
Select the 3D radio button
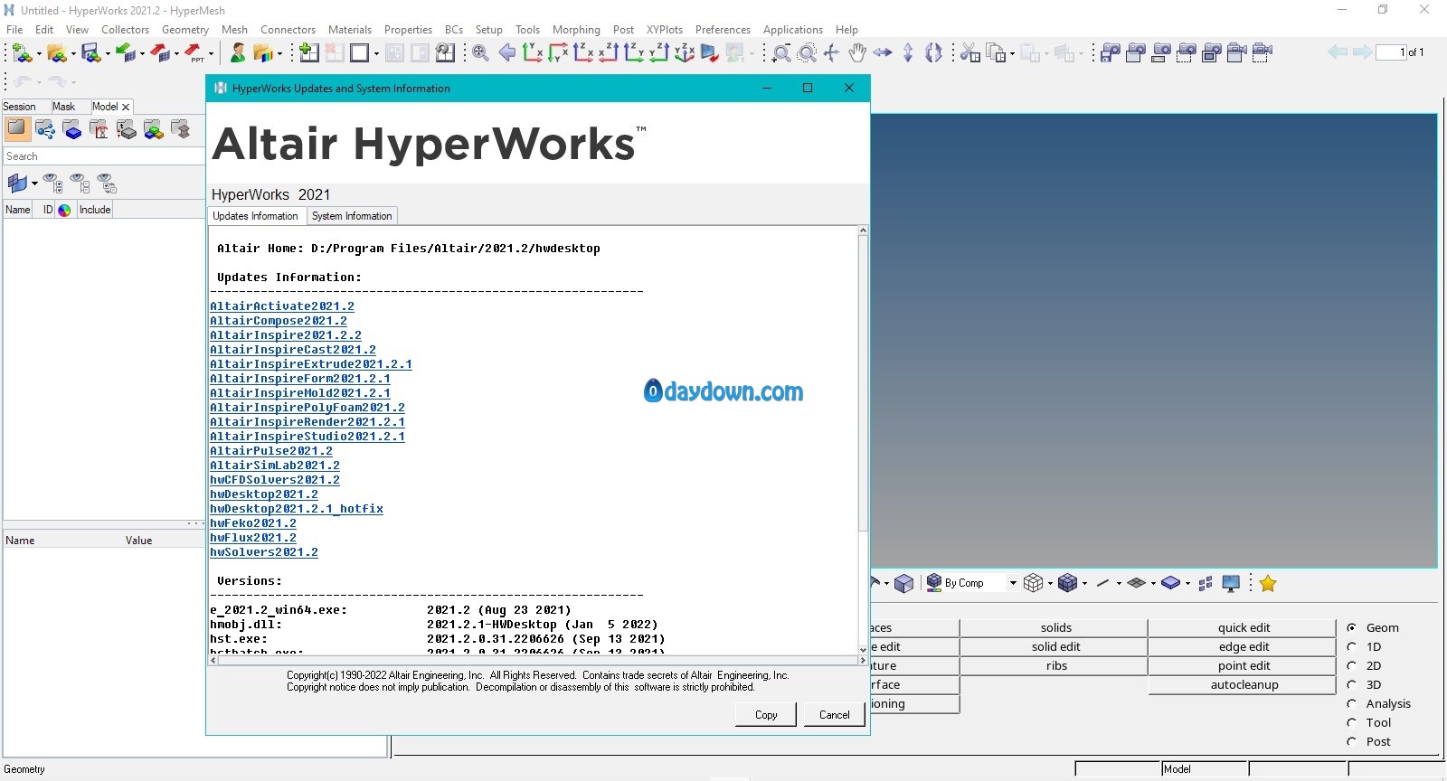click(1352, 684)
